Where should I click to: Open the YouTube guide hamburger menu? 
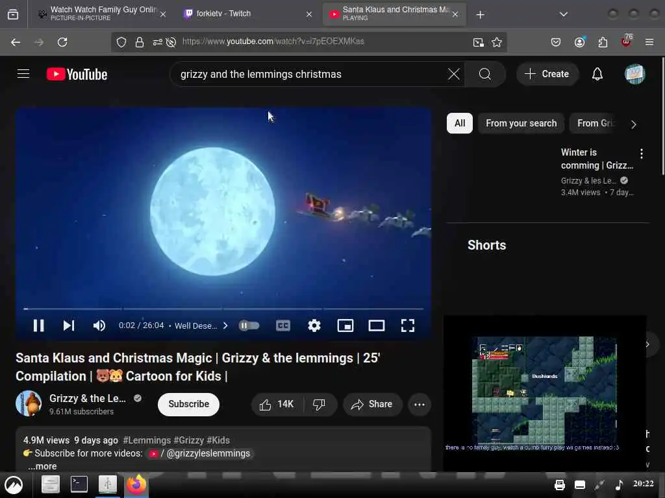pyautogui.click(x=23, y=74)
